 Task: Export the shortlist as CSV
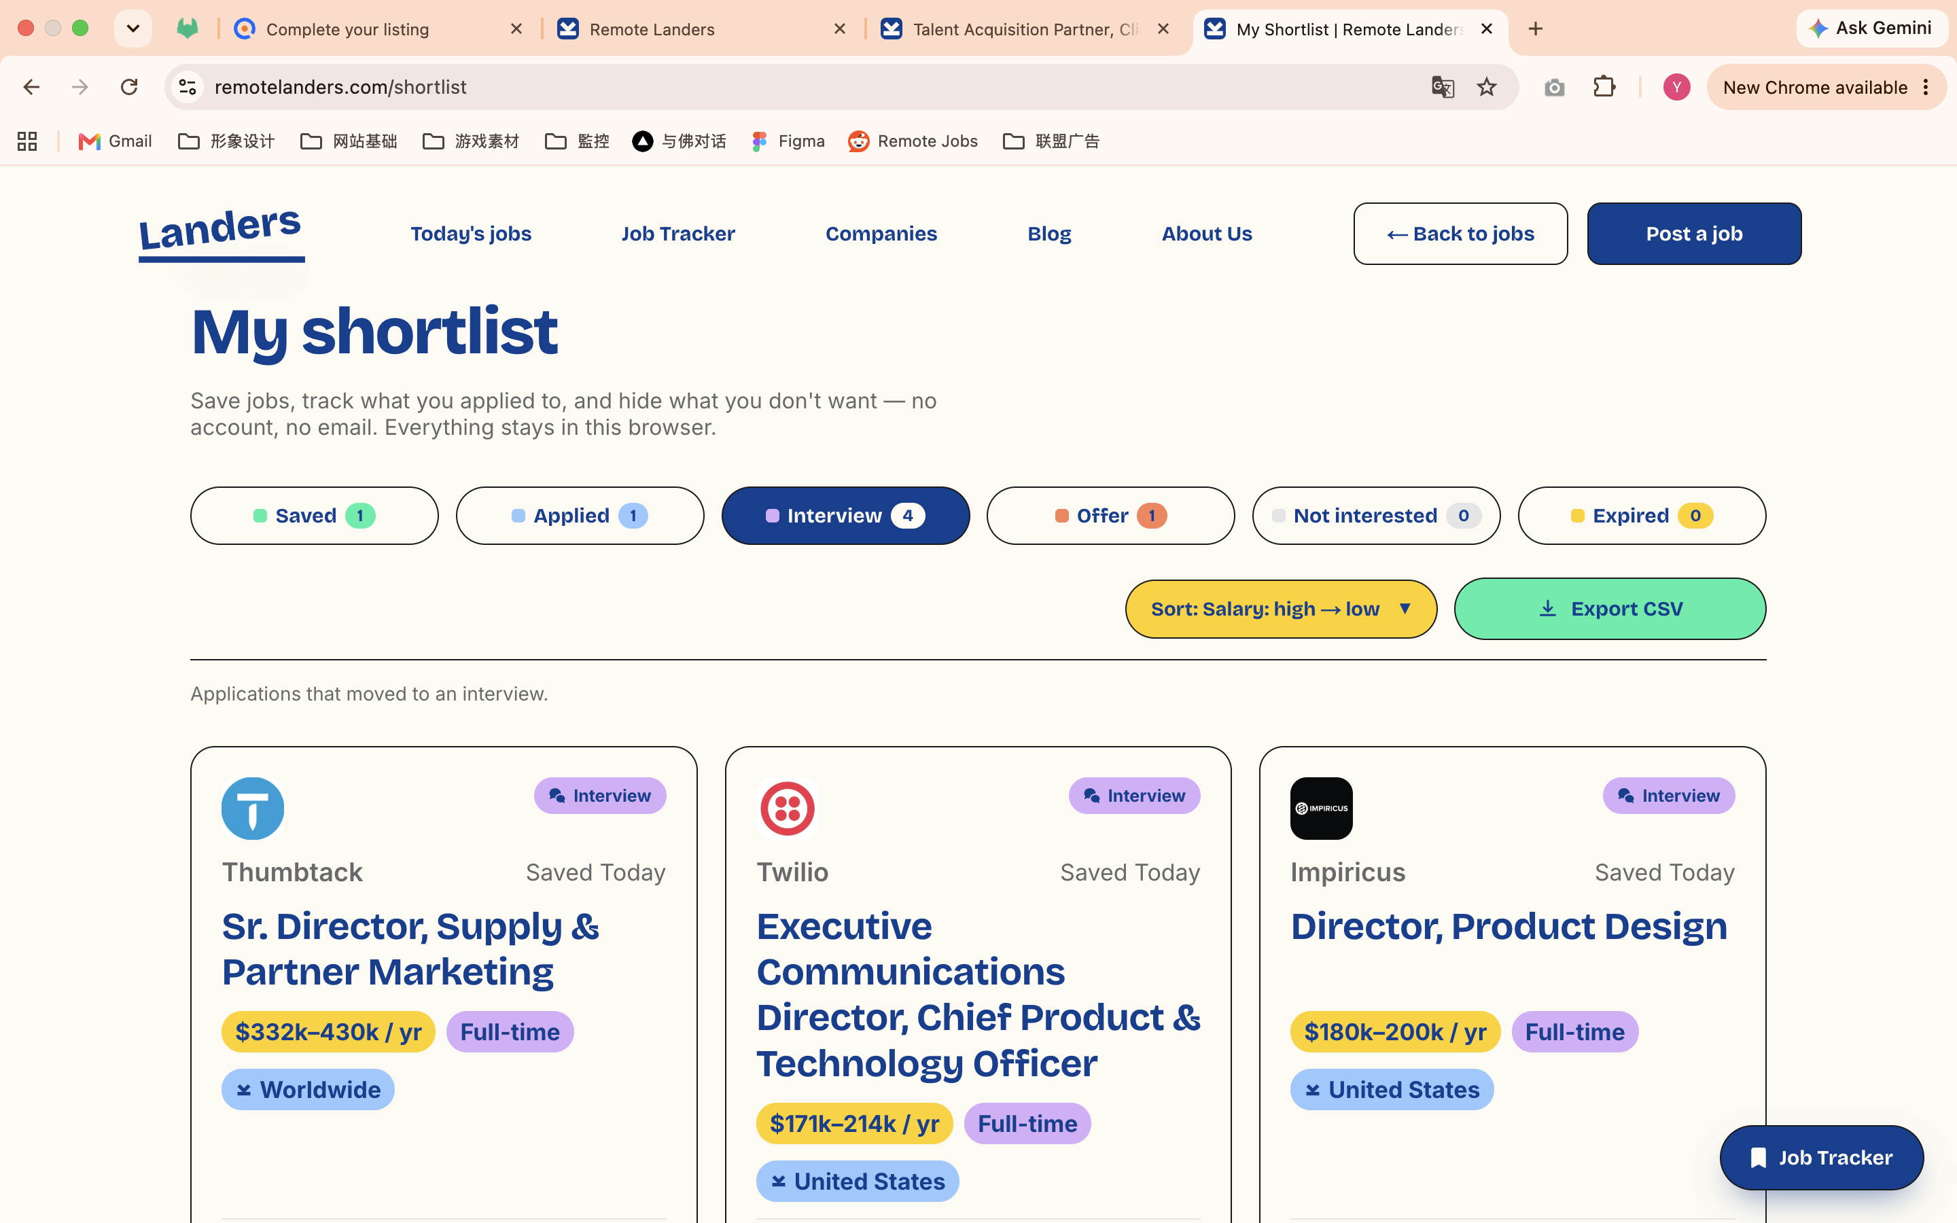click(x=1610, y=609)
